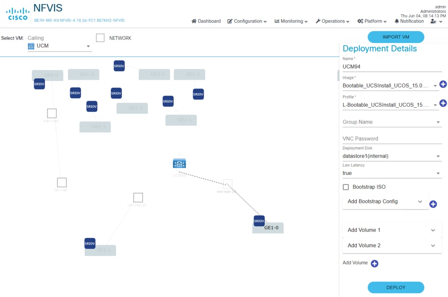The width and height of the screenshot is (448, 297).
Task: Click the SRIOV icon on GE1-0
Action: click(x=259, y=221)
